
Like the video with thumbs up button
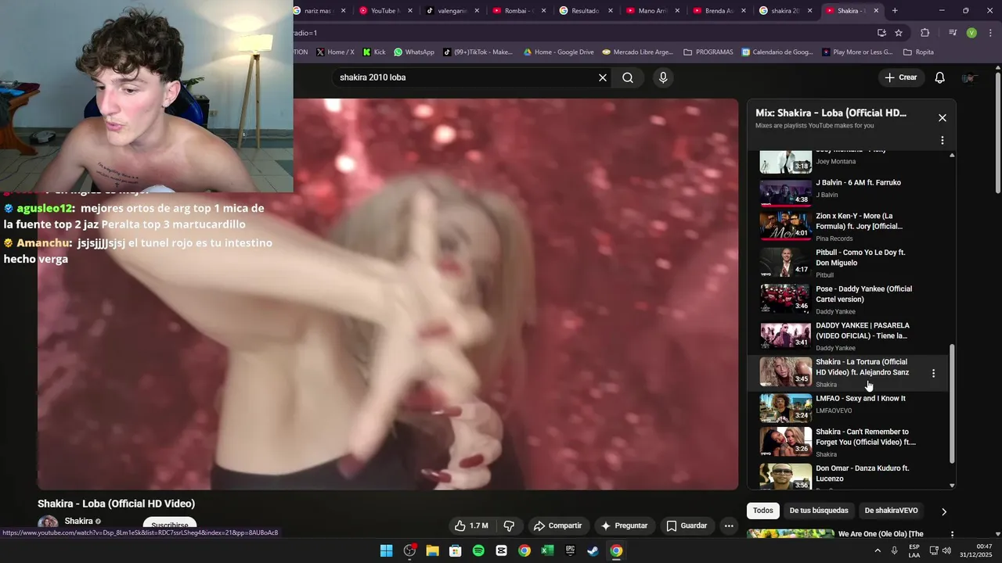[x=471, y=525]
